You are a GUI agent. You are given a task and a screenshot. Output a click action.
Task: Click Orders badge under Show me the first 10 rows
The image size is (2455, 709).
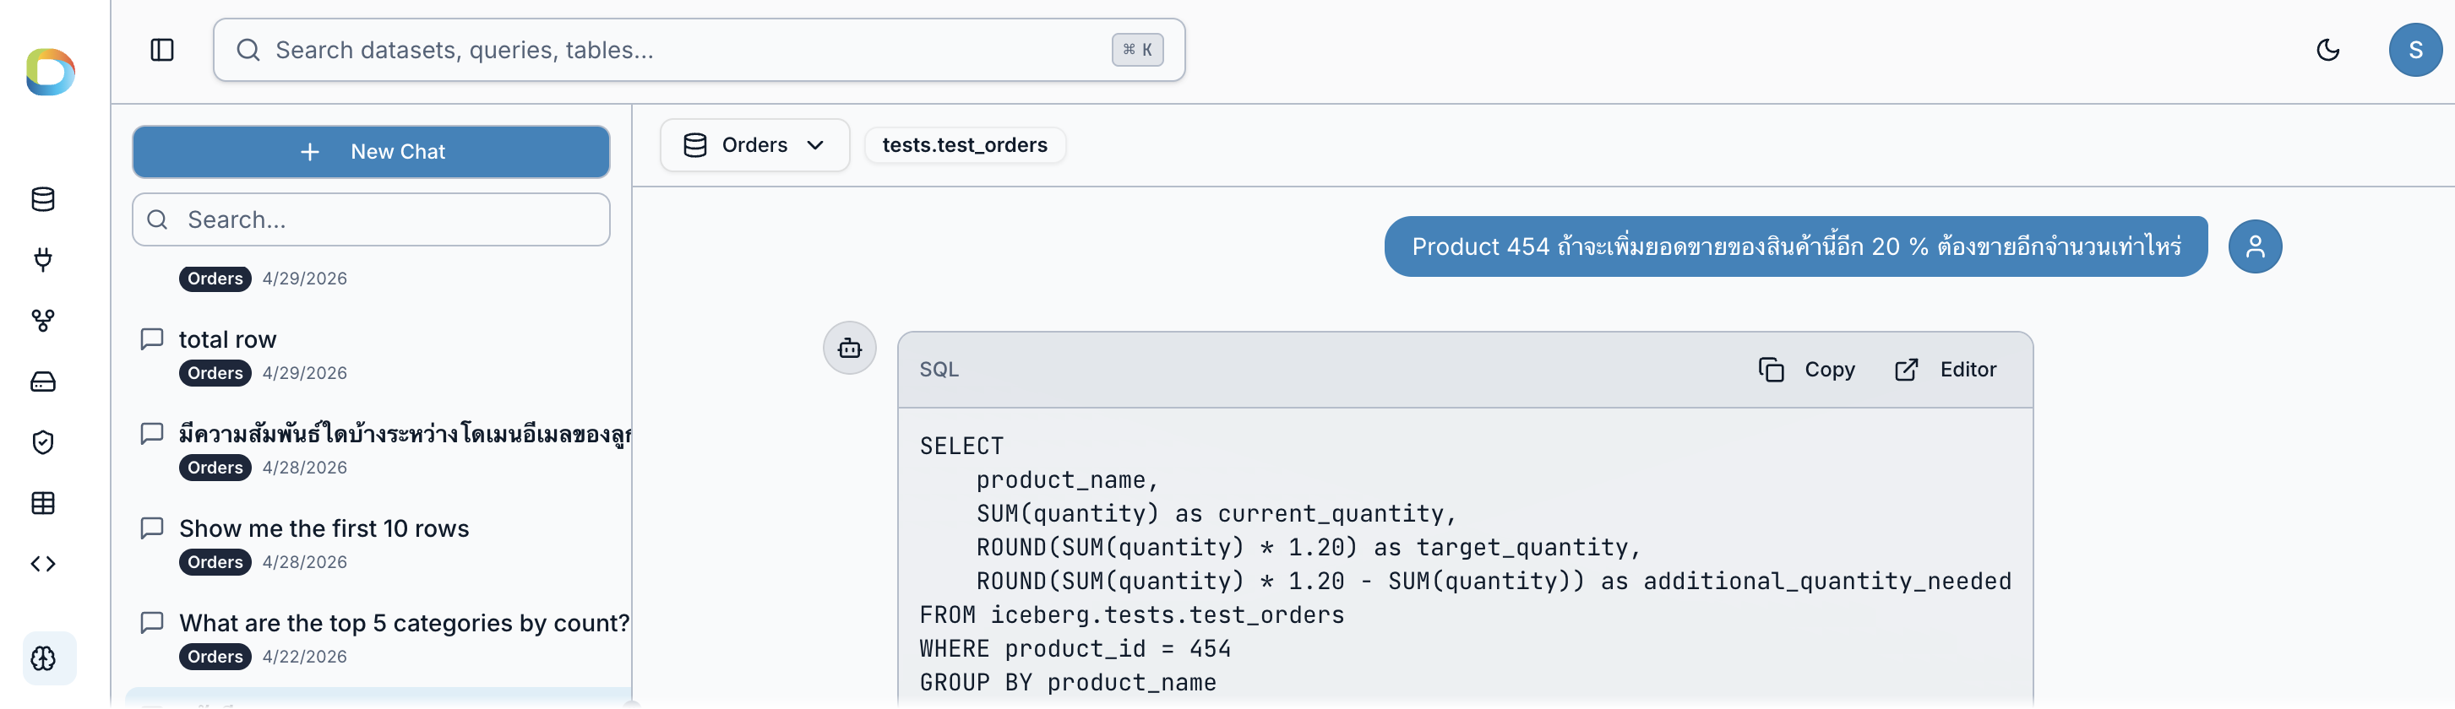pos(215,562)
